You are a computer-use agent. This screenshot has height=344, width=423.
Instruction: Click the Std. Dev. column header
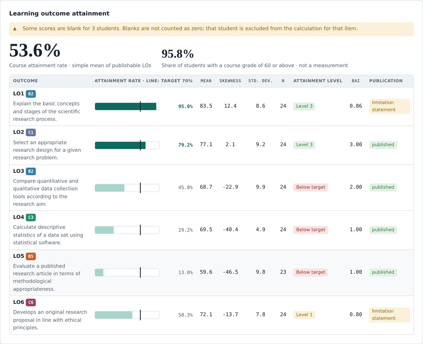point(260,81)
